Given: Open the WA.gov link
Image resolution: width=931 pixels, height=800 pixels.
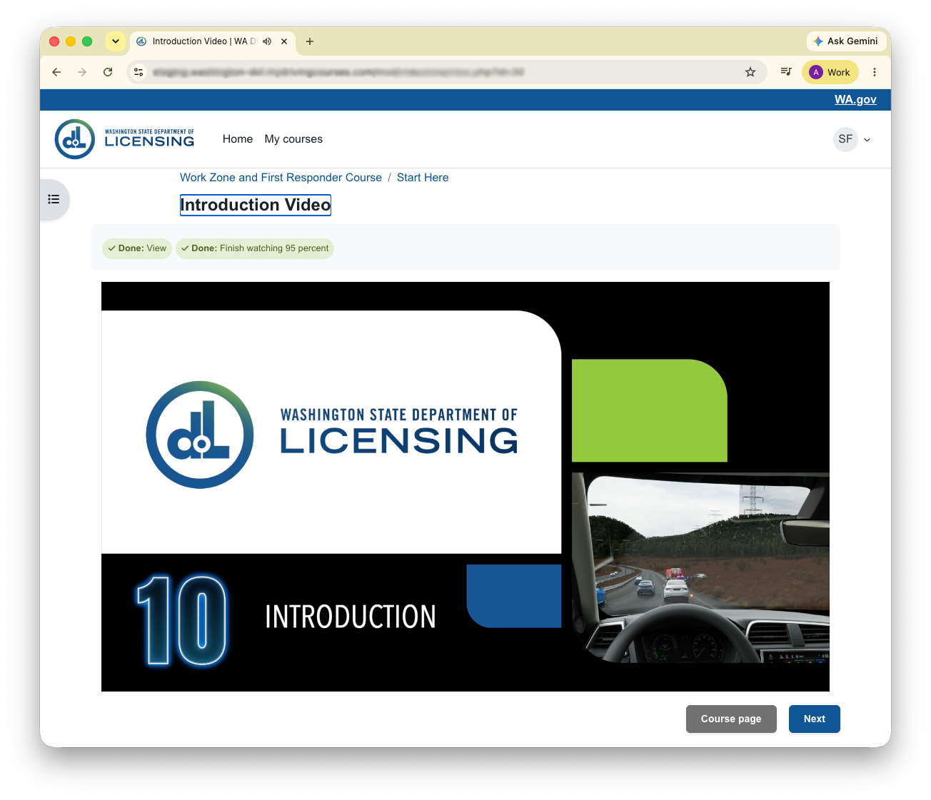Looking at the screenshot, I should [x=855, y=100].
